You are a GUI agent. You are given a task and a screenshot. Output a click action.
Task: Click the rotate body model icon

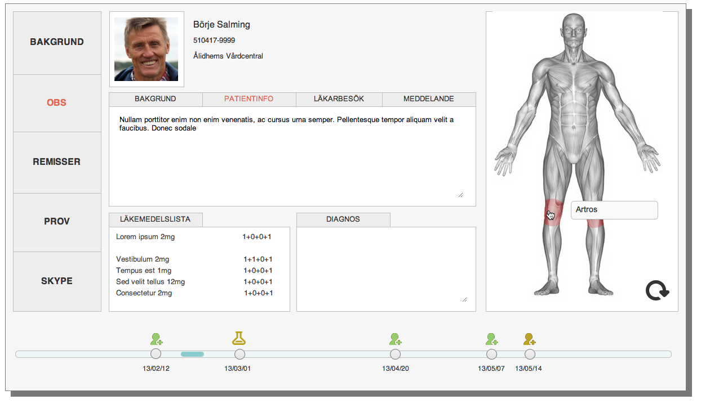point(657,291)
